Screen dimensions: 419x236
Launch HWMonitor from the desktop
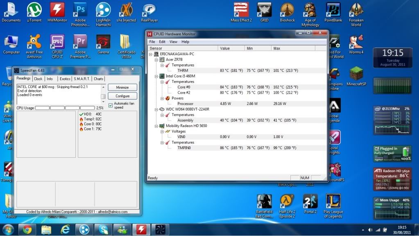(x=57, y=12)
